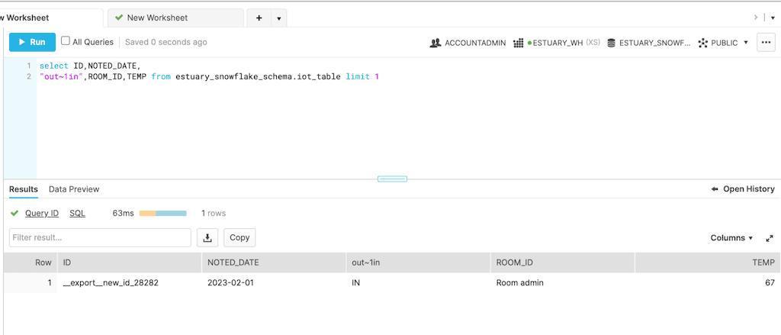This screenshot has height=335, width=781.
Task: Click the pane splitter handle
Action: (393, 179)
